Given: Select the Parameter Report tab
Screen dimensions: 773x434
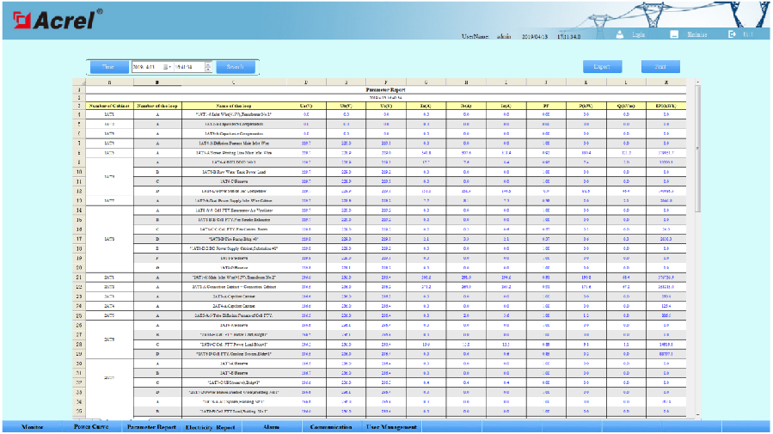Looking at the screenshot, I should coord(151,427).
